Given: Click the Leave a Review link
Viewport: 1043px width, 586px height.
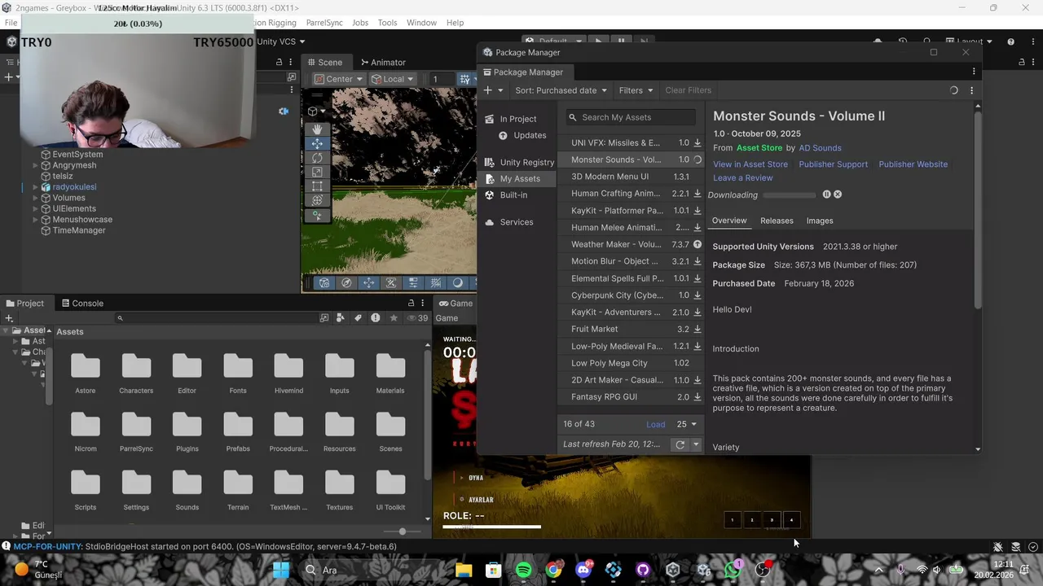Looking at the screenshot, I should tap(743, 178).
